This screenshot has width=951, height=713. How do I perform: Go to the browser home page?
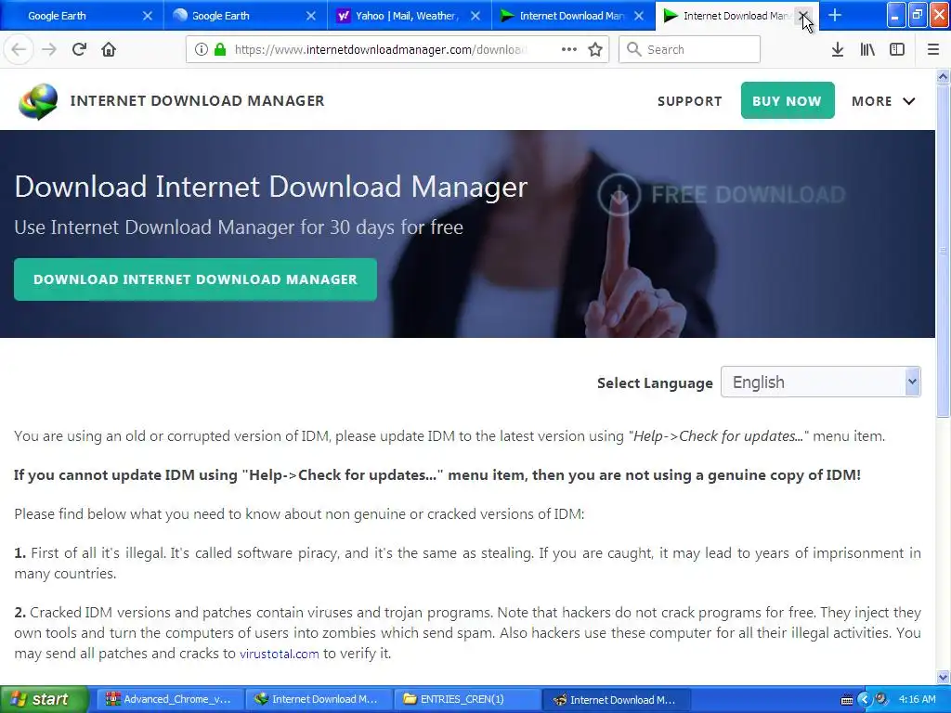pos(109,49)
